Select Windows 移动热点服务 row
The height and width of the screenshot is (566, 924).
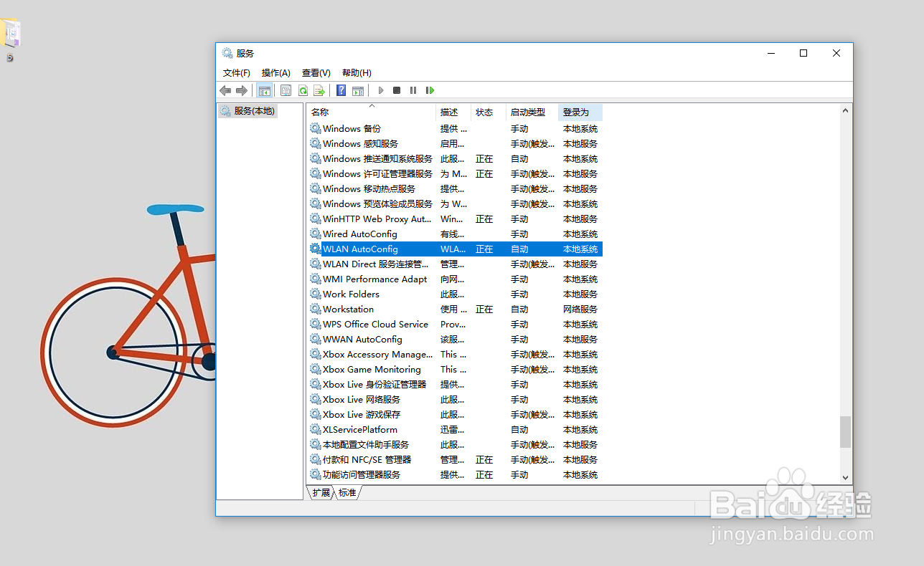pyautogui.click(x=455, y=188)
